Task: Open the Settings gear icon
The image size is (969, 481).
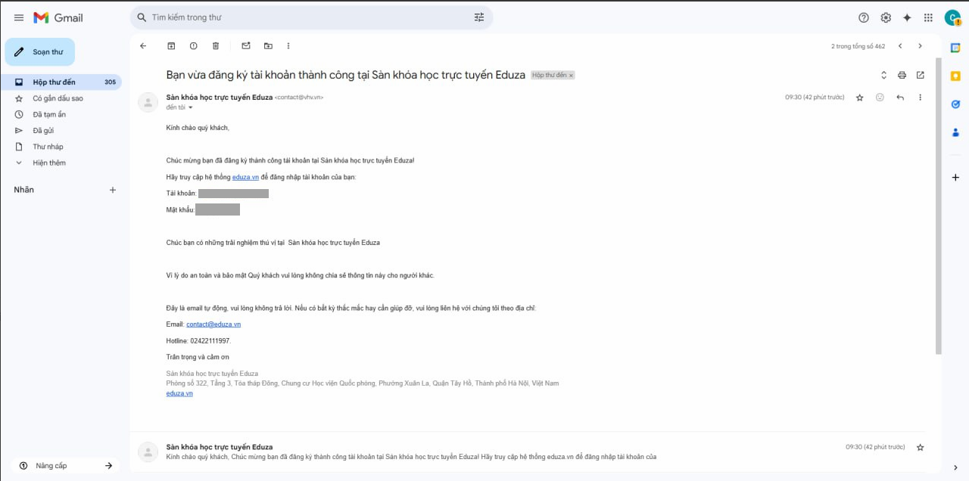Action: coord(886,17)
